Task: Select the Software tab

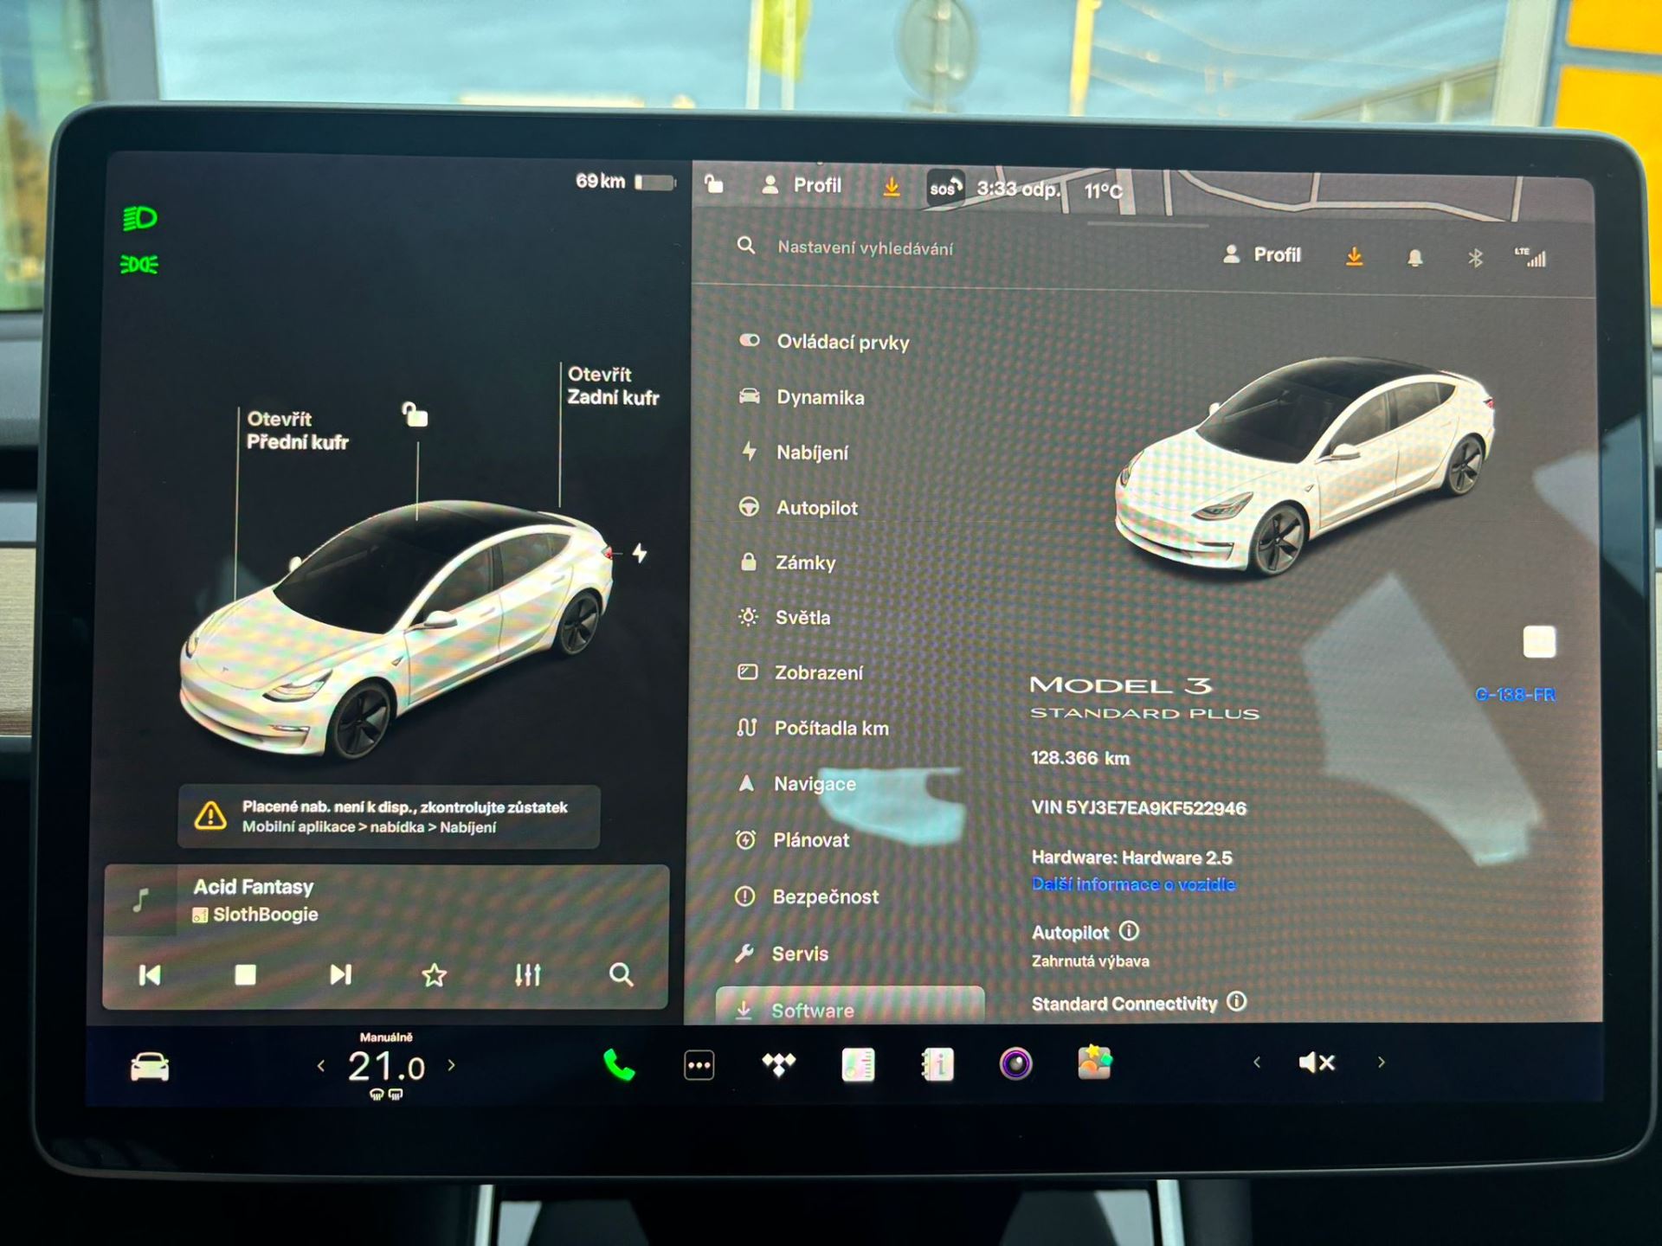Action: click(x=849, y=1007)
